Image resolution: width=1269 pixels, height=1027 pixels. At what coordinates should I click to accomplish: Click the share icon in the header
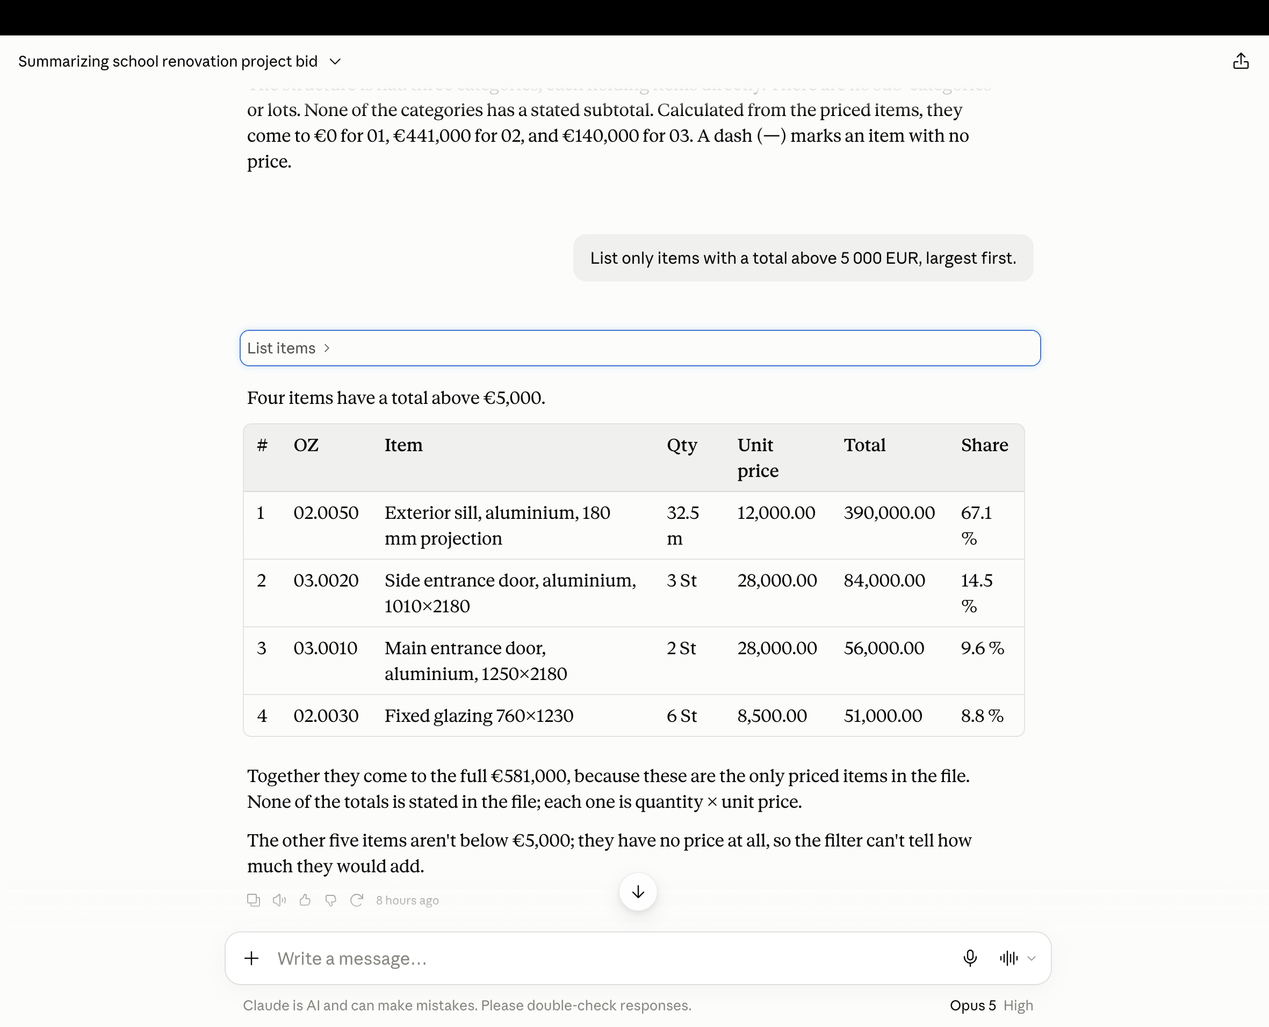tap(1241, 62)
